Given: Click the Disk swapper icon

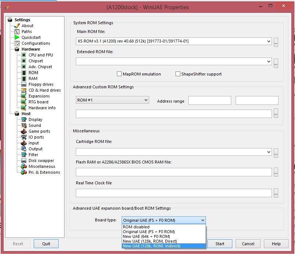Looking at the screenshot, I should pyautogui.click(x=24, y=161).
